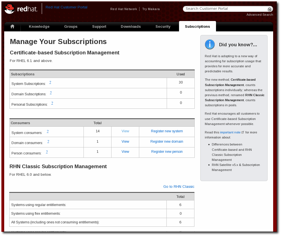The height and width of the screenshot is (236, 281).
Task: Click Register new person
Action: click(167, 152)
